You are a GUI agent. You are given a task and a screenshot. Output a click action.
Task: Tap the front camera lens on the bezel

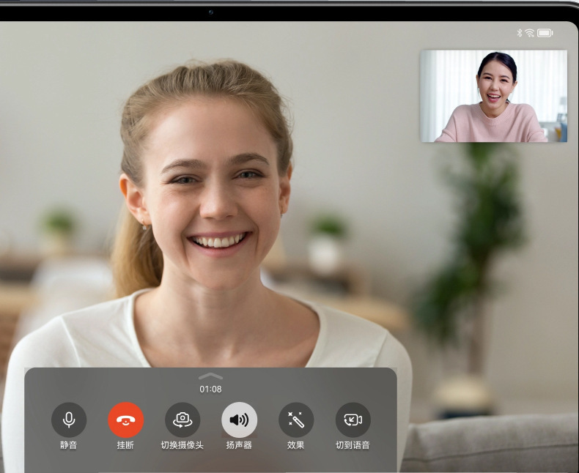tap(211, 12)
